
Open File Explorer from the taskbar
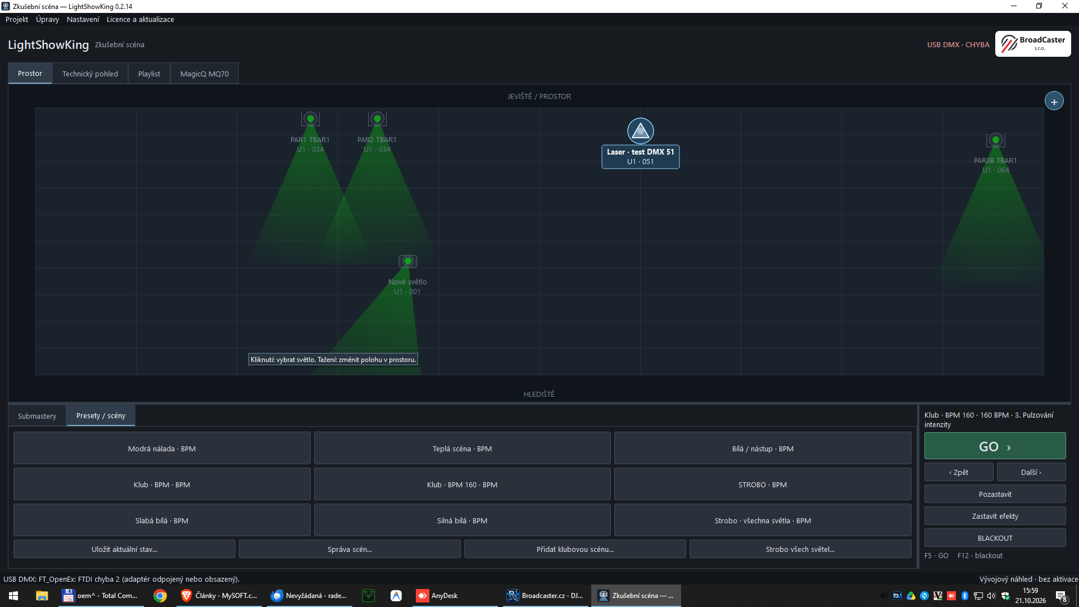[x=42, y=596]
